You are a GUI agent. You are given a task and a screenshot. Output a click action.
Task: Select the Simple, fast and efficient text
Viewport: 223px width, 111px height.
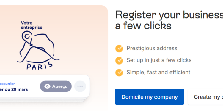[x=158, y=72]
